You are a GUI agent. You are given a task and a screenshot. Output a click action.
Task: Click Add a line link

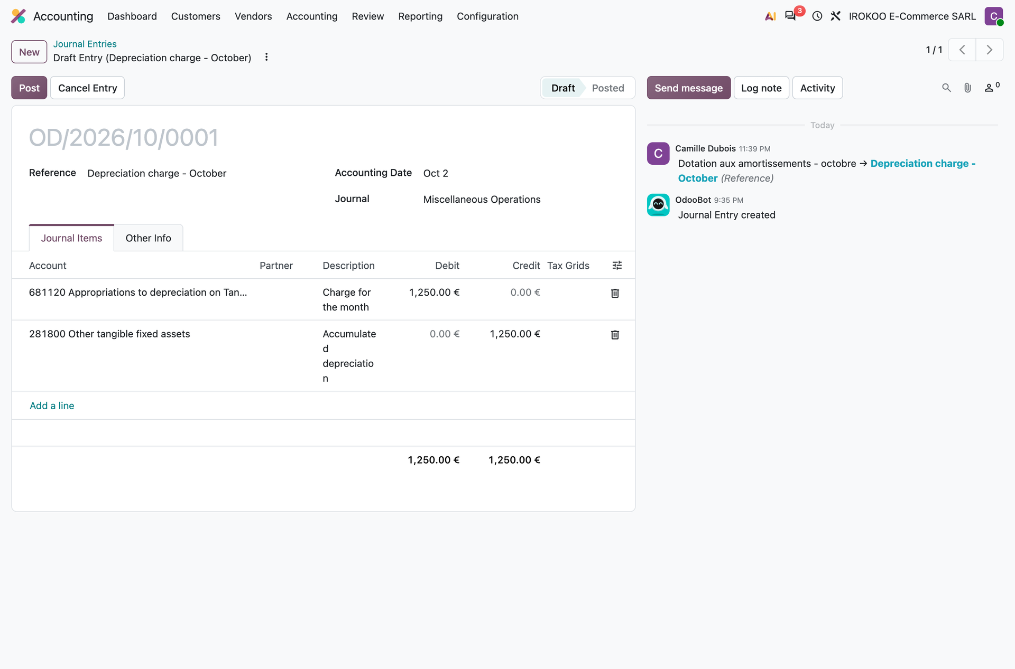point(52,406)
